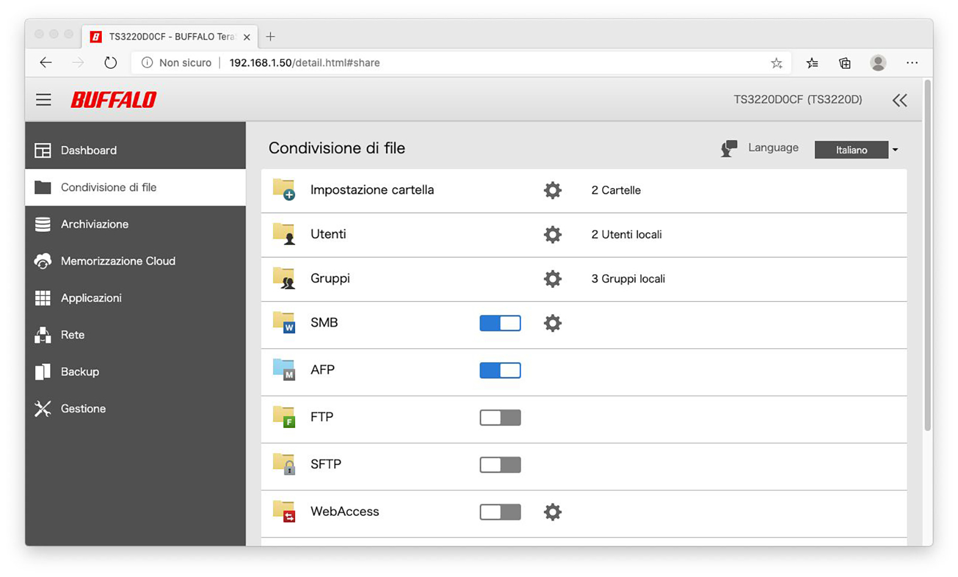958x577 pixels.
Task: Disable the SMB toggle switch
Action: [500, 323]
